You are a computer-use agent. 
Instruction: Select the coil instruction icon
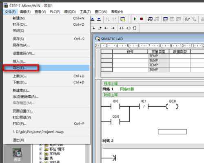pyautogui.click(x=128, y=28)
